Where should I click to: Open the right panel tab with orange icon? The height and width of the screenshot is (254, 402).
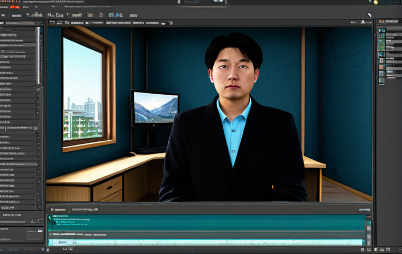pos(388,21)
